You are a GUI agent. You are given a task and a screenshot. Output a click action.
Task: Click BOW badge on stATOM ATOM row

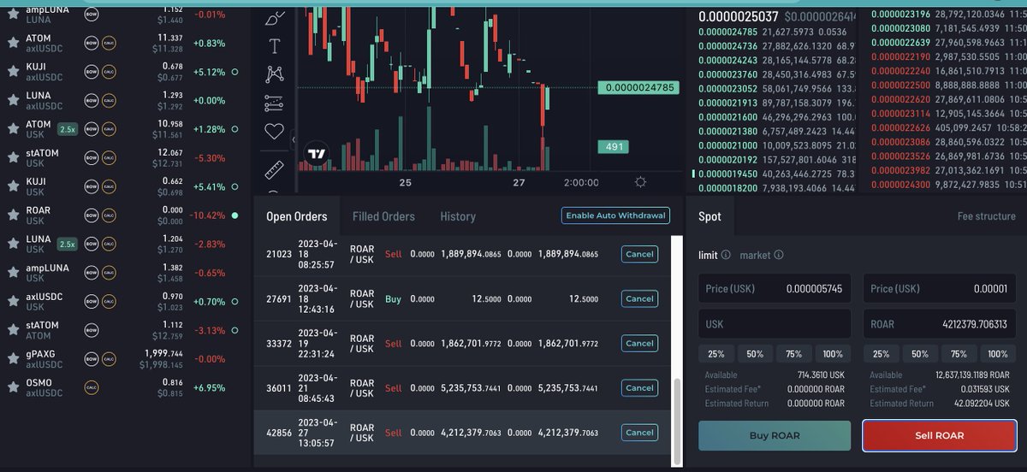(x=92, y=330)
